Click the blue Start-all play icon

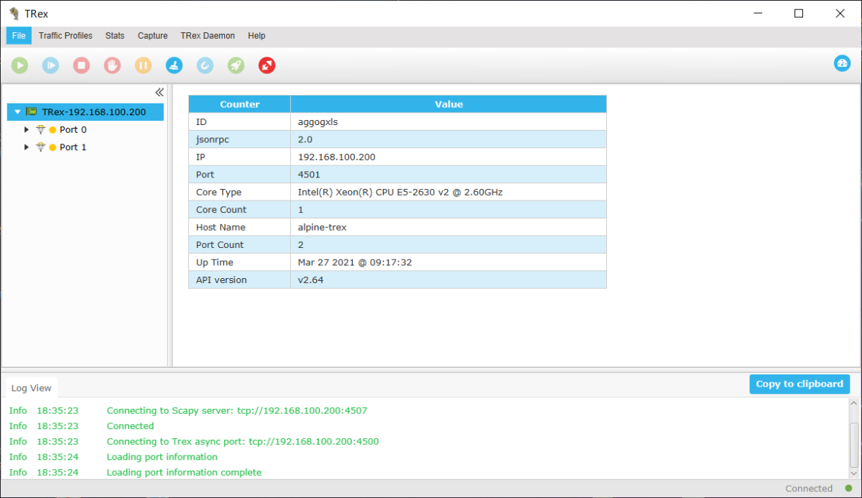[50, 65]
